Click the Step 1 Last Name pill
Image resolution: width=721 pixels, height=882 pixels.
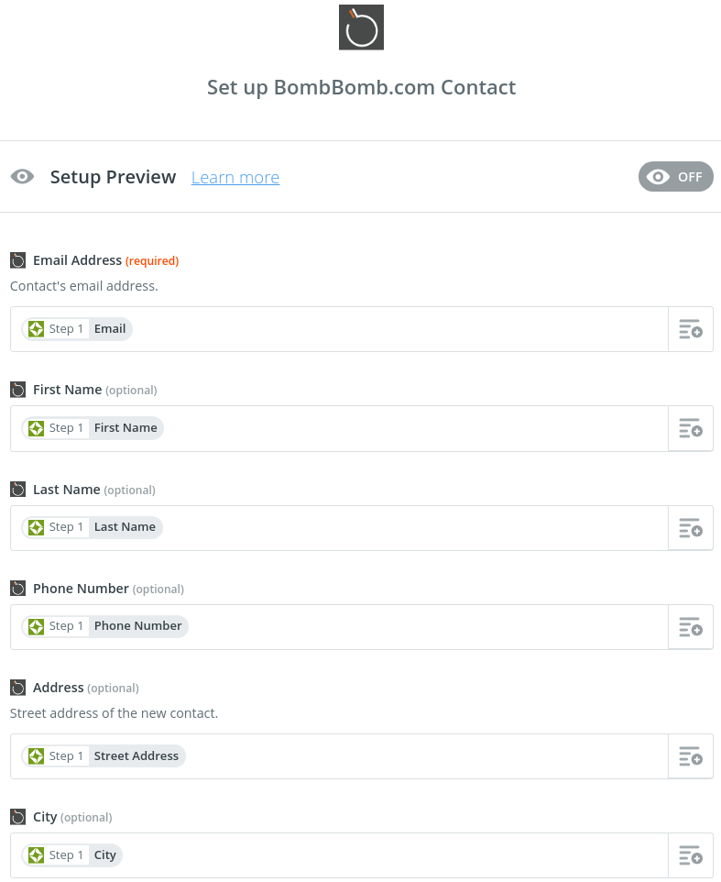point(93,527)
